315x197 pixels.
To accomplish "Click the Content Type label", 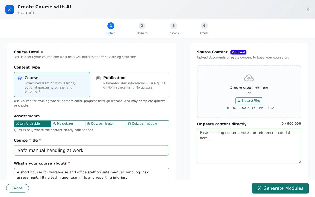I will coord(27,67).
